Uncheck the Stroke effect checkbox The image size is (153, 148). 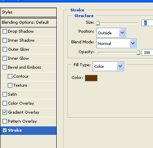(x=4, y=130)
